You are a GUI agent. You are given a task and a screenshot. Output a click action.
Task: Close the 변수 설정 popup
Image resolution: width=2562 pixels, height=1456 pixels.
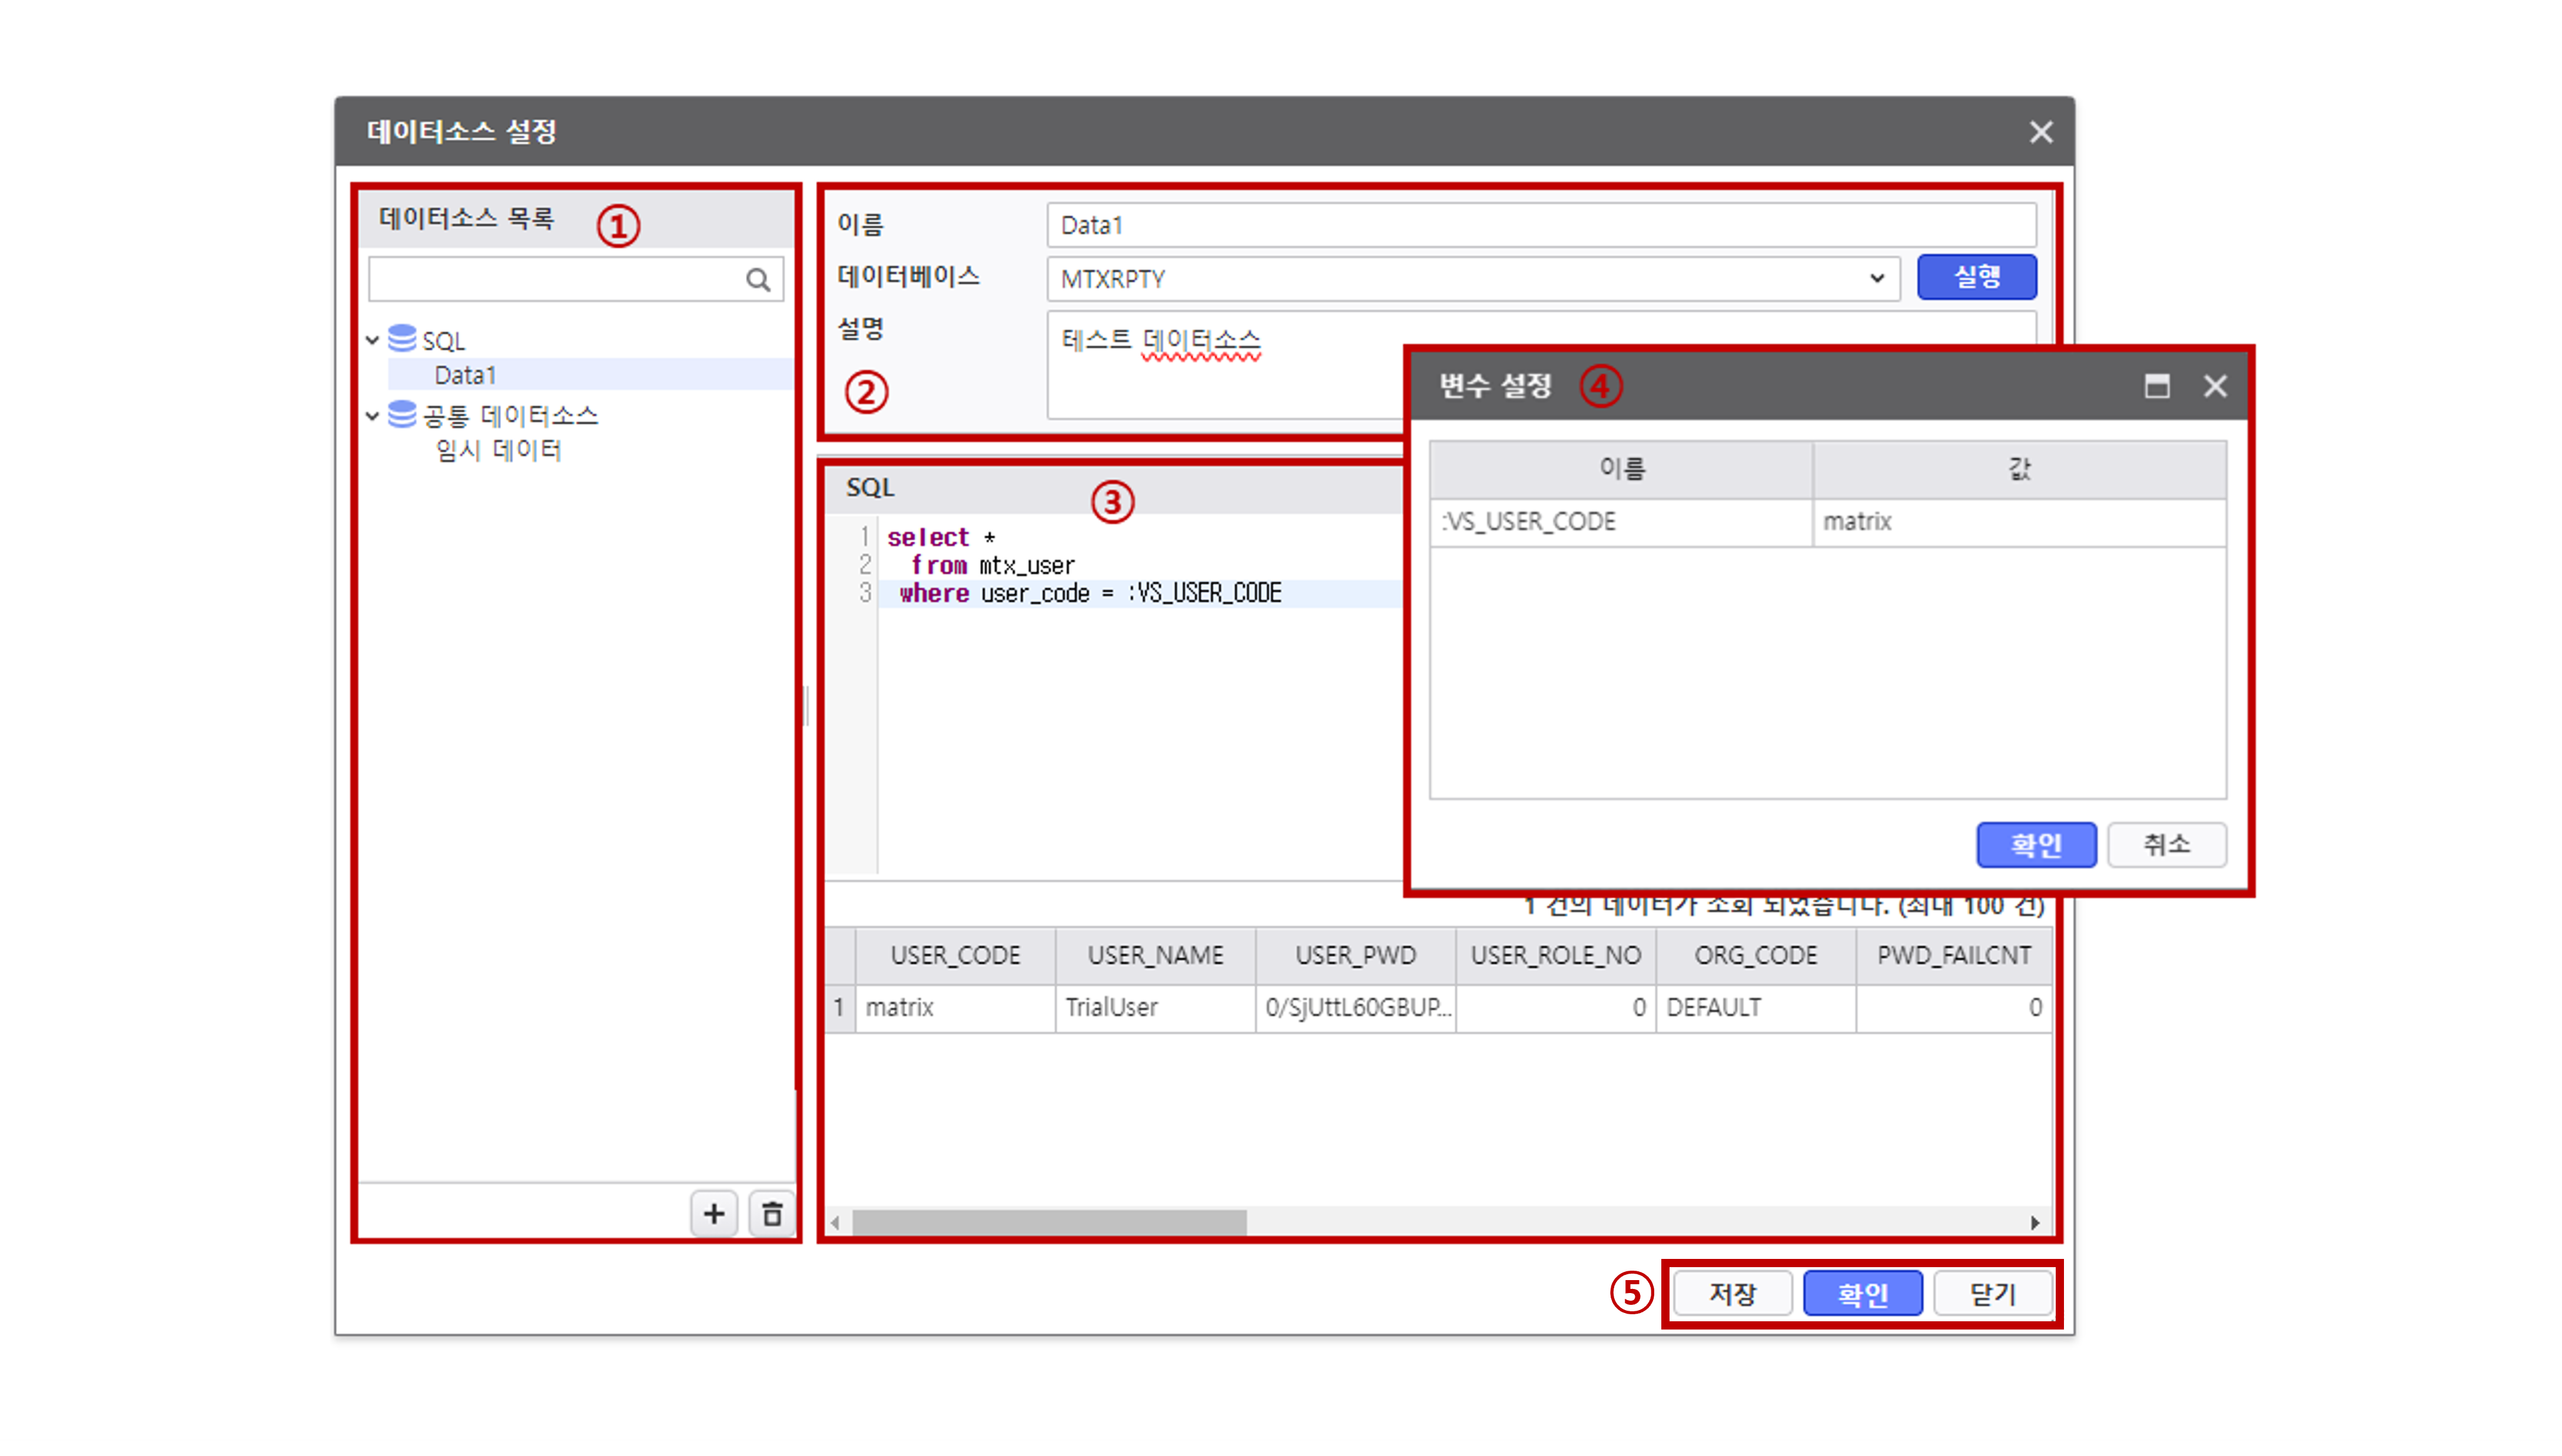2215,386
